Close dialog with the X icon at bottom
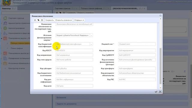 pyautogui.click(x=160, y=92)
